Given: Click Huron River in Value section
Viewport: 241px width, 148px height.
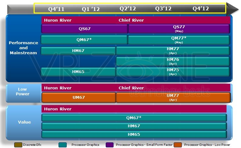Looking at the screenshot, I should (x=58, y=109).
